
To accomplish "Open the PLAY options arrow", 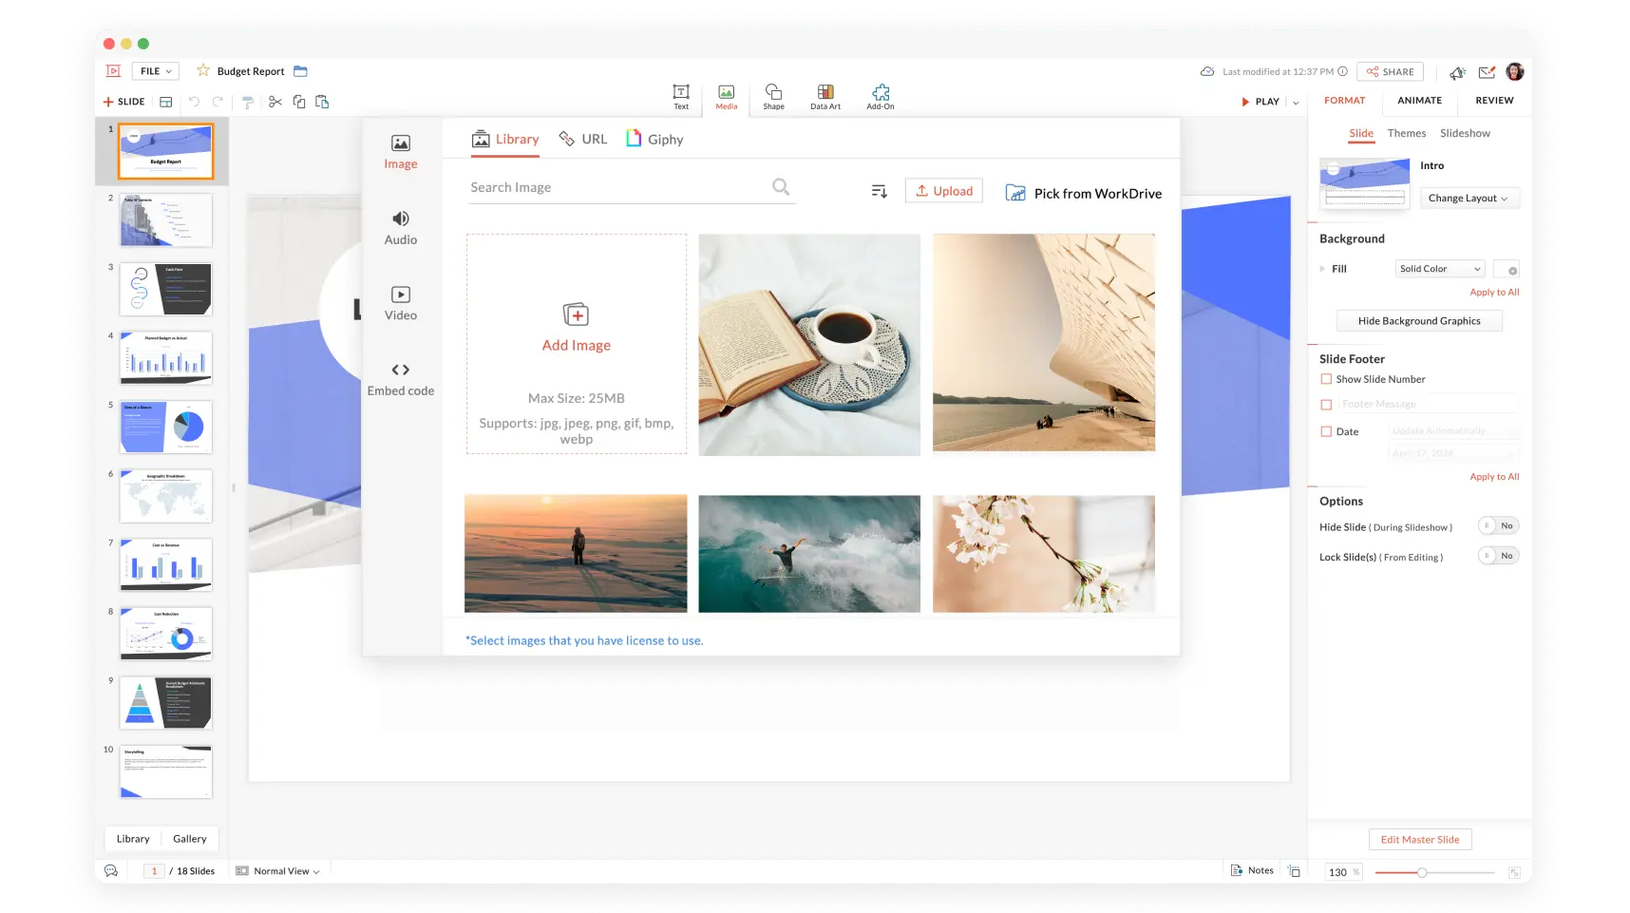I will coord(1296,102).
